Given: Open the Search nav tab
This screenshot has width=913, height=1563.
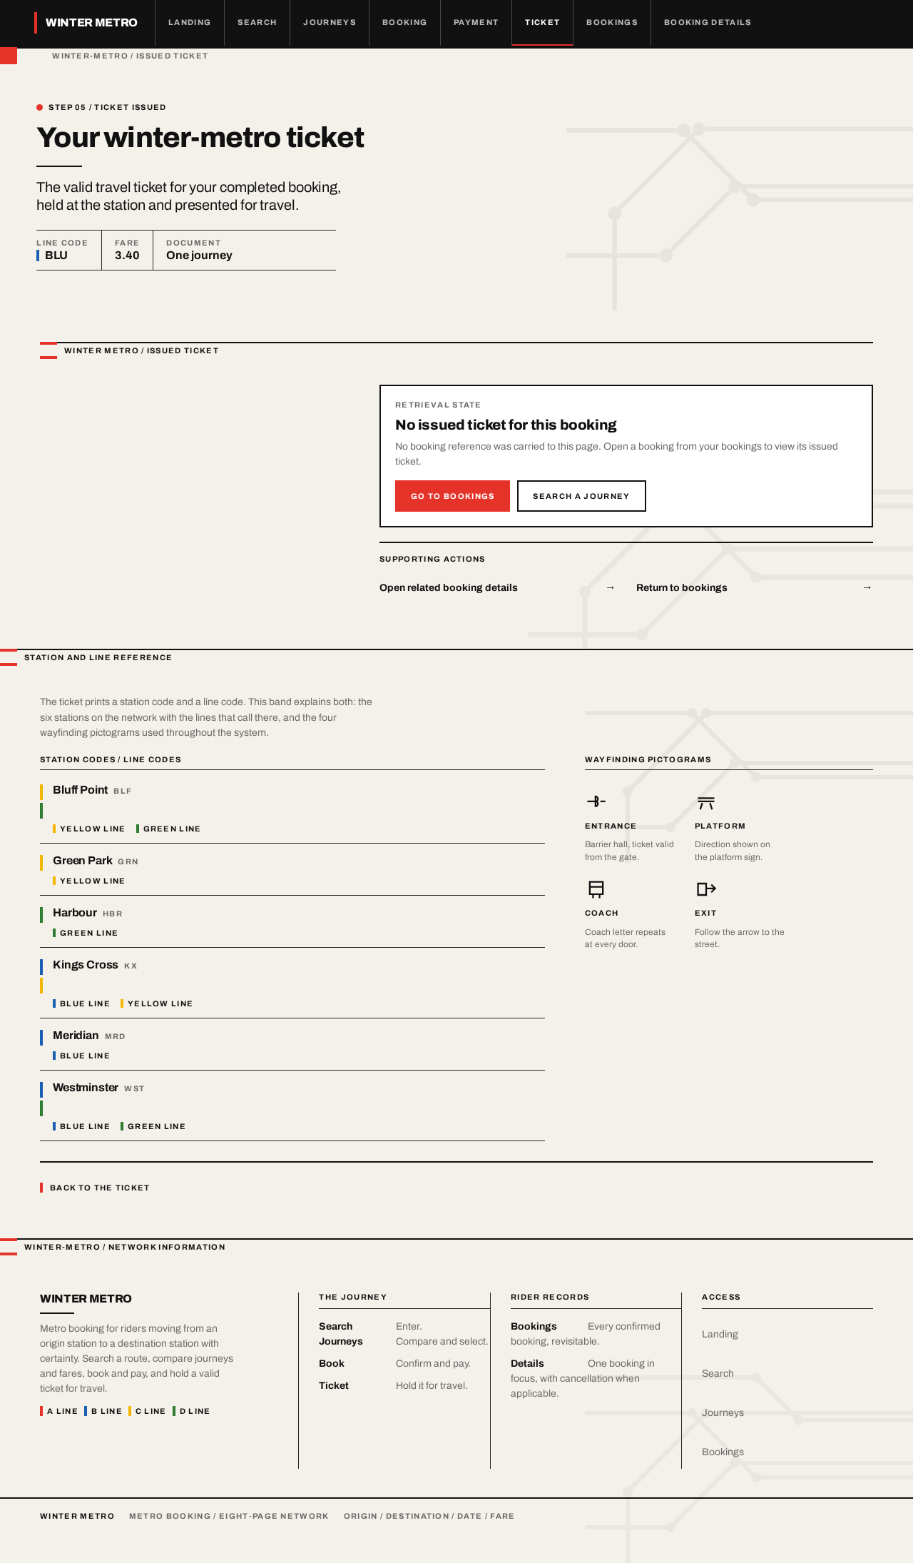Looking at the screenshot, I should (257, 22).
